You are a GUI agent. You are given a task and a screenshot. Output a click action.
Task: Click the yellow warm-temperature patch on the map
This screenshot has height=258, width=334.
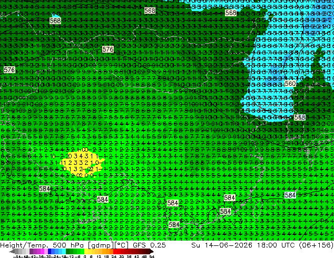coord(81,163)
